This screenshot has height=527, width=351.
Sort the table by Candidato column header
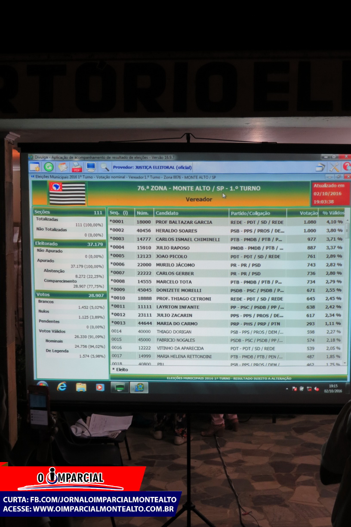coord(191,213)
